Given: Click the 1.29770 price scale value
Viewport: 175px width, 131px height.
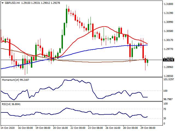Looking at the screenshot, I should tap(168, 49).
